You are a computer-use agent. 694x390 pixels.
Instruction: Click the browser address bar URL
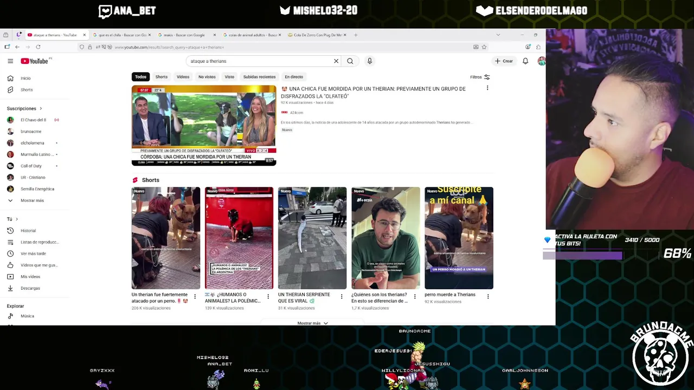169,47
